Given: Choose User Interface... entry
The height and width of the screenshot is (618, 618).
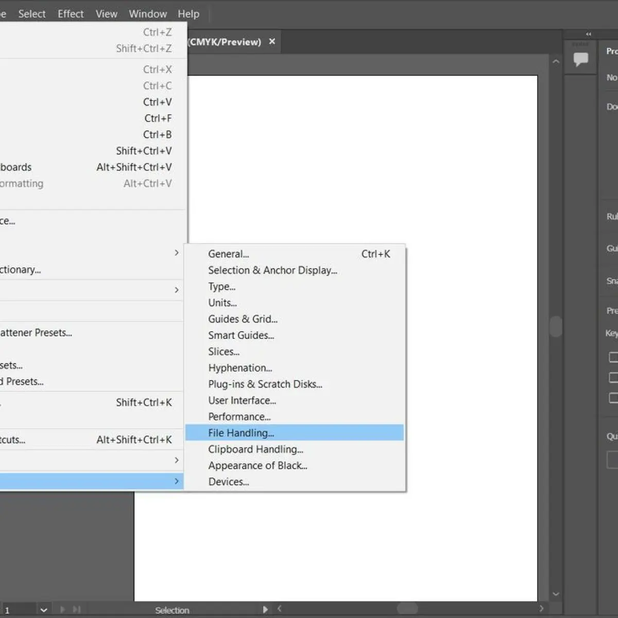Looking at the screenshot, I should 295,401.
